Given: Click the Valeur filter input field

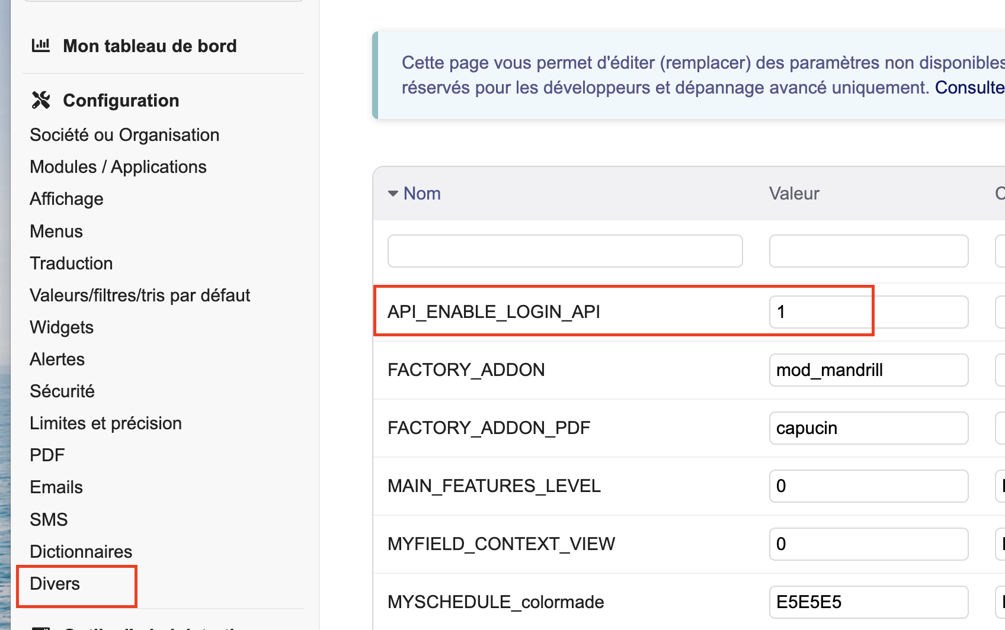Looking at the screenshot, I should (869, 251).
